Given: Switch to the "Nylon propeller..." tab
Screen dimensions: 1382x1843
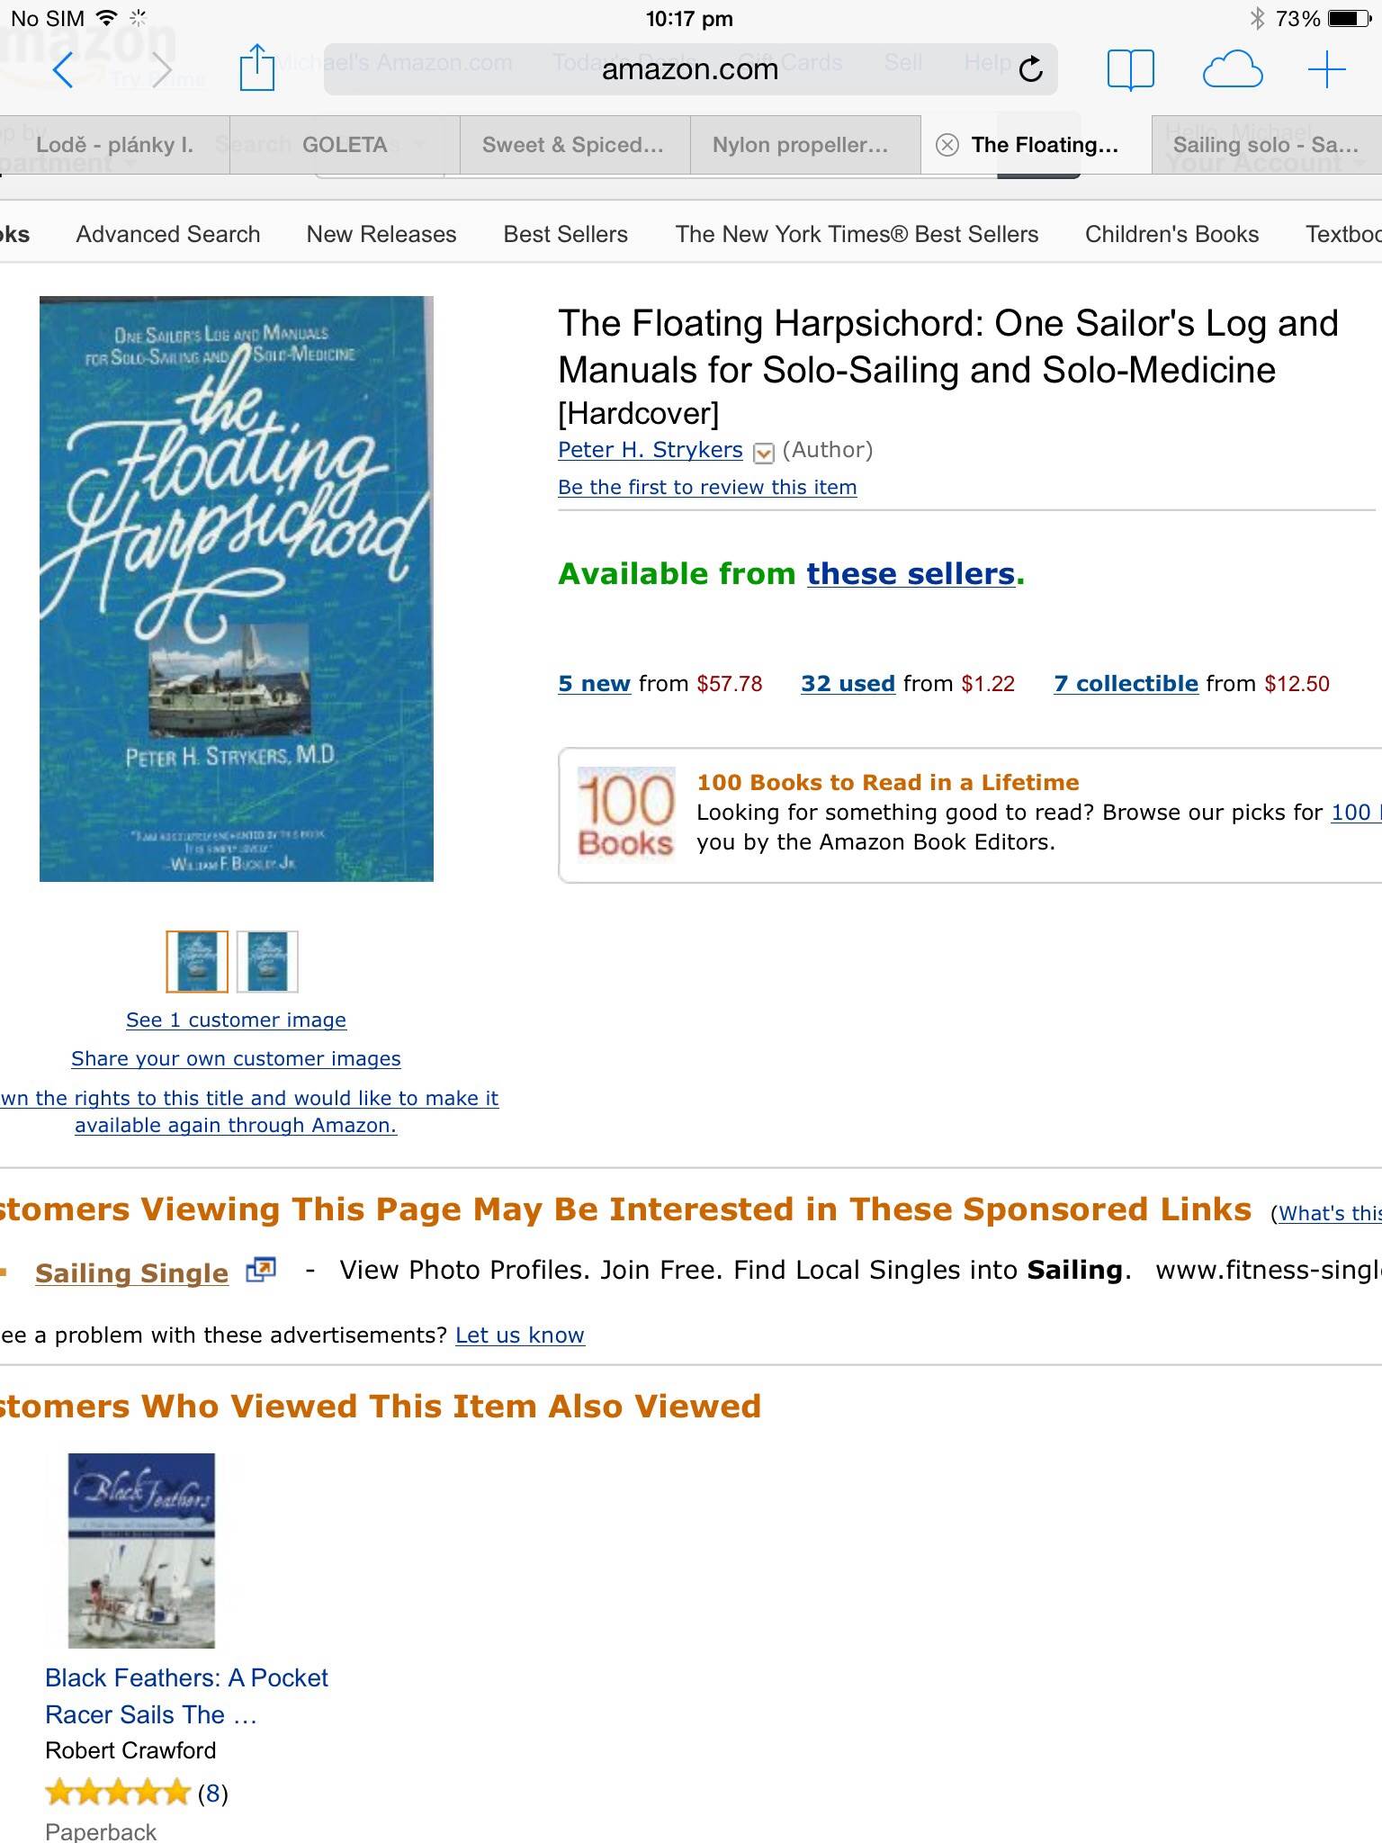Looking at the screenshot, I should [x=800, y=145].
